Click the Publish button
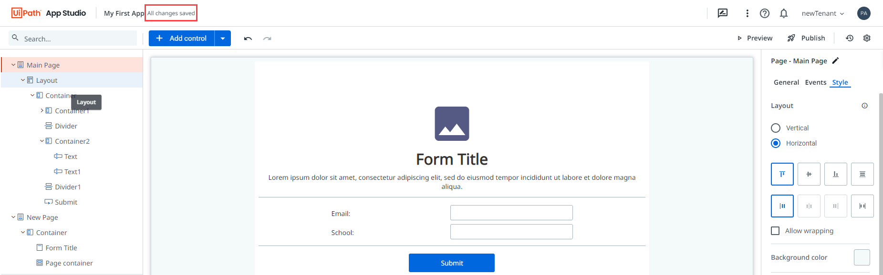 click(806, 38)
